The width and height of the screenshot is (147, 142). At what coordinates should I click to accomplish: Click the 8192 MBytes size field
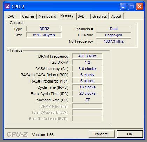coord(44,35)
